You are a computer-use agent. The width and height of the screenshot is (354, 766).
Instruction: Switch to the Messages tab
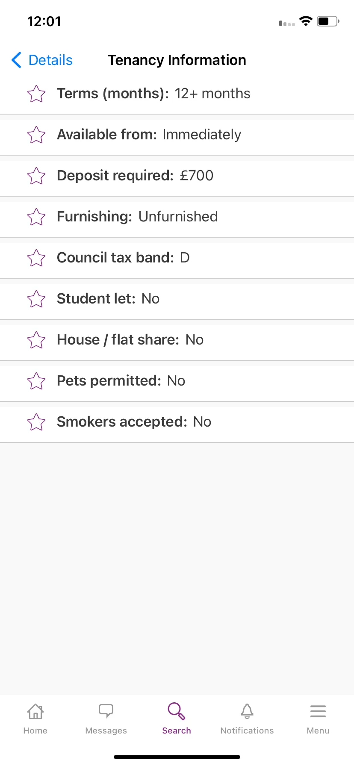106,719
